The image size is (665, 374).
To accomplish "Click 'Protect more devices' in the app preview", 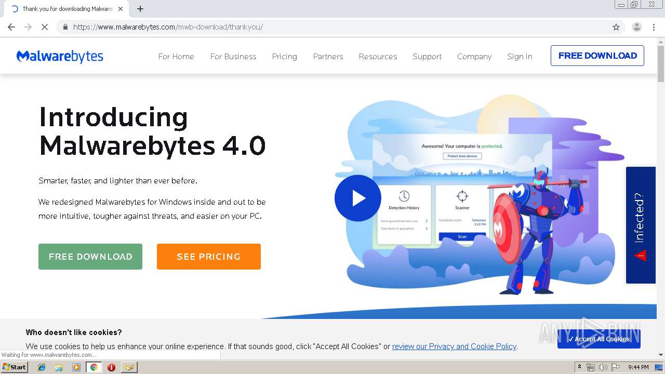I will (462, 156).
